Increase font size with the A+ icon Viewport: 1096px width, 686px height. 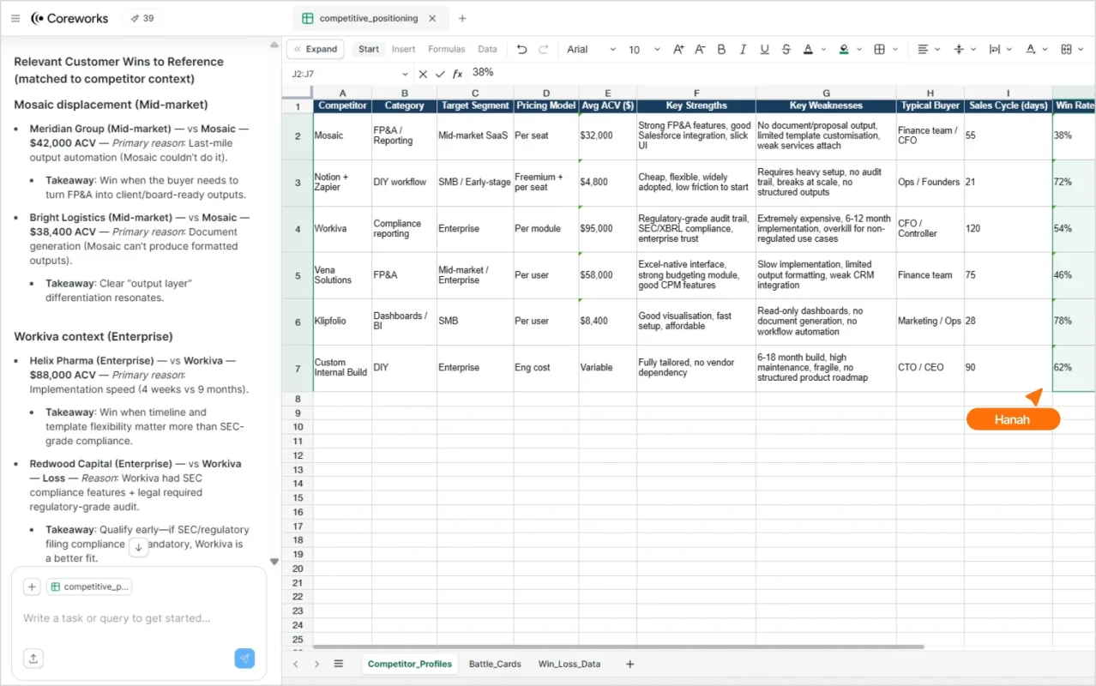678,50
